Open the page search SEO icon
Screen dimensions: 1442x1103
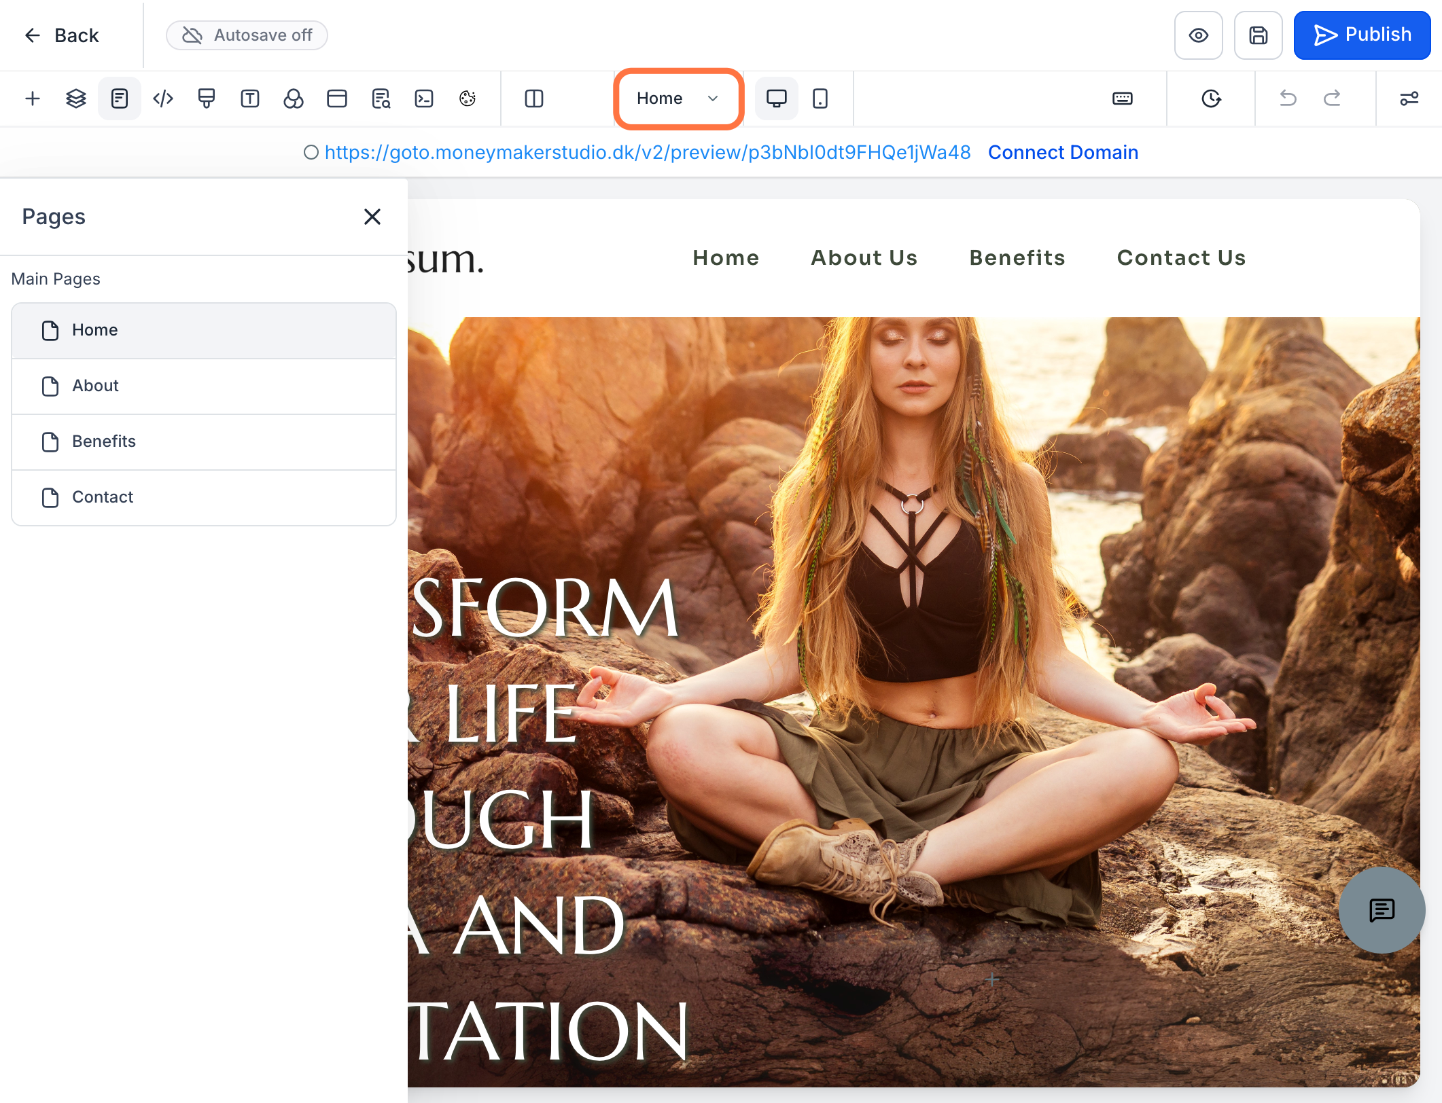coord(381,98)
